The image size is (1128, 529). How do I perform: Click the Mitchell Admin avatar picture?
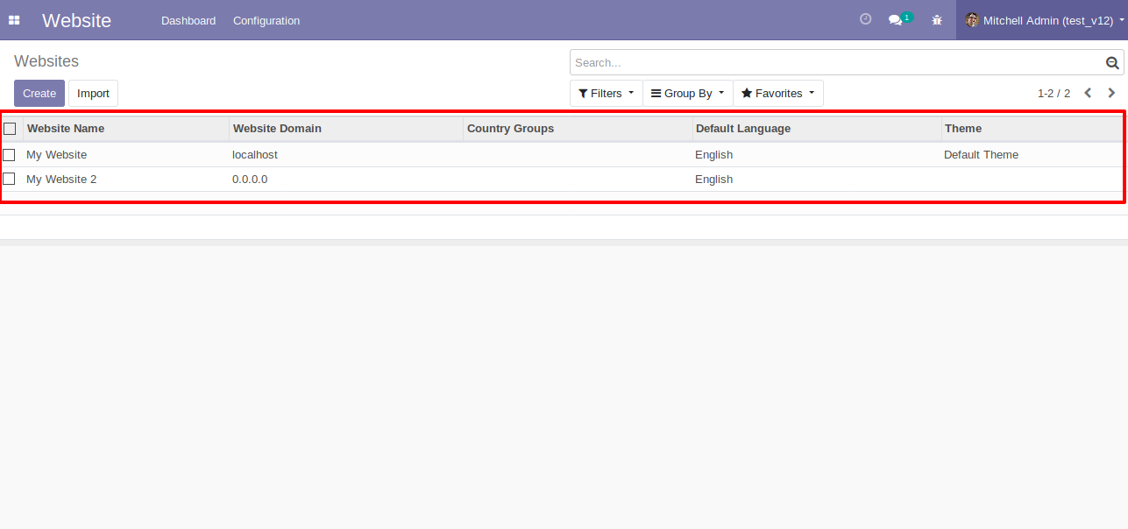(x=972, y=20)
